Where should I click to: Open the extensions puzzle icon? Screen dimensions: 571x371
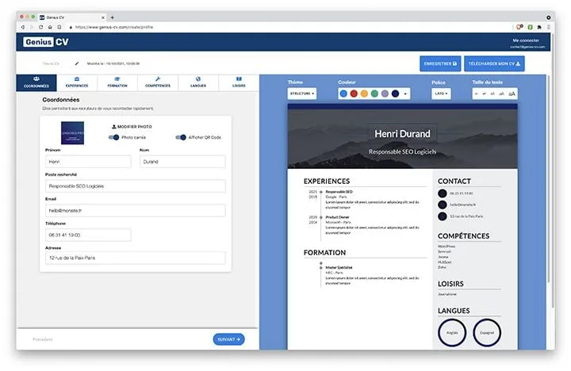click(x=539, y=27)
